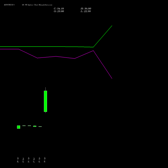Click the upper wick of tall candlestick
The image size is (168, 168).
[x=45, y=89]
